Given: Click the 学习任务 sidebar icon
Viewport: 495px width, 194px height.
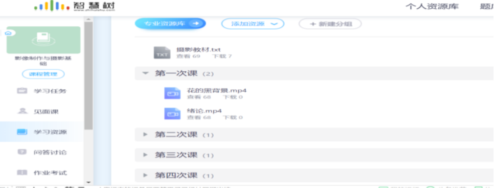Looking at the screenshot, I should click(x=22, y=91).
